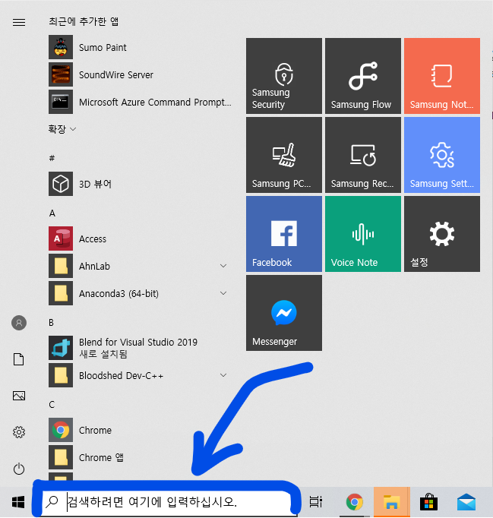
Task: Launch Access from the app list
Action: tap(139, 238)
